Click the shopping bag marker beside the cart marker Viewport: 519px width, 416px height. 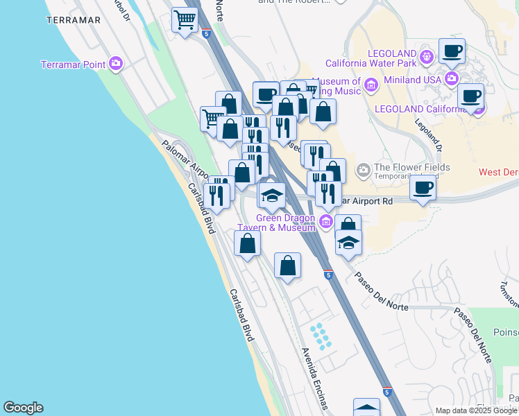coord(230,129)
